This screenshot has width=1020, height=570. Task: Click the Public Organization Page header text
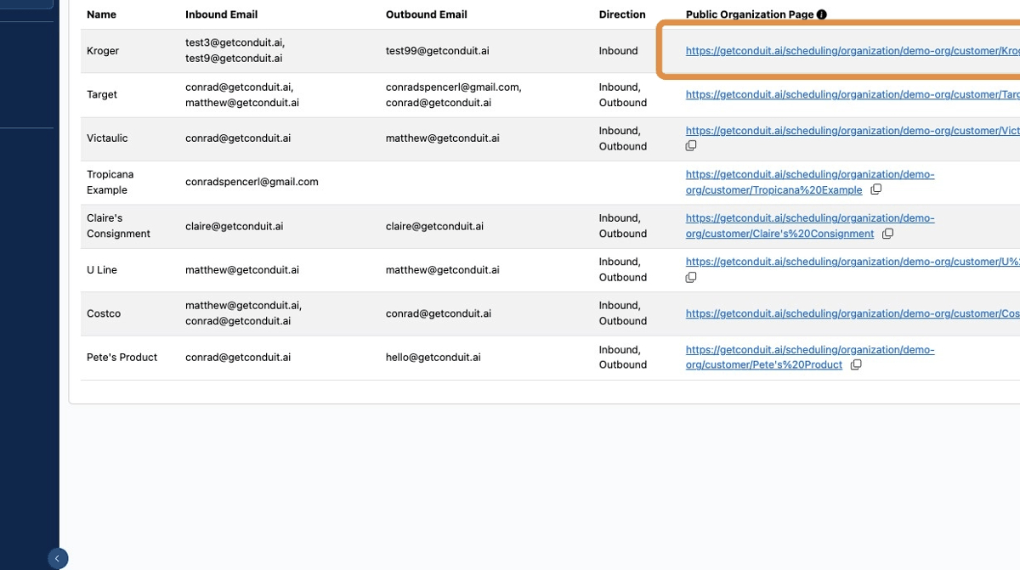[x=750, y=14]
